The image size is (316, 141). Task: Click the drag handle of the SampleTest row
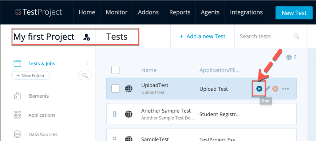click(x=115, y=139)
